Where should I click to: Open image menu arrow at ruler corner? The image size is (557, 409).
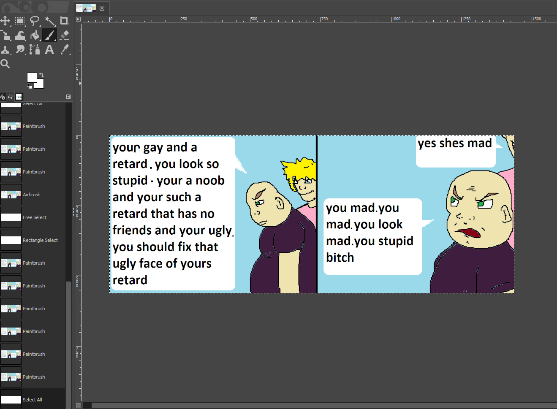(x=78, y=19)
